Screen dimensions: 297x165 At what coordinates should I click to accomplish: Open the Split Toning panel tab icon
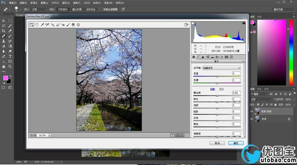(212, 57)
